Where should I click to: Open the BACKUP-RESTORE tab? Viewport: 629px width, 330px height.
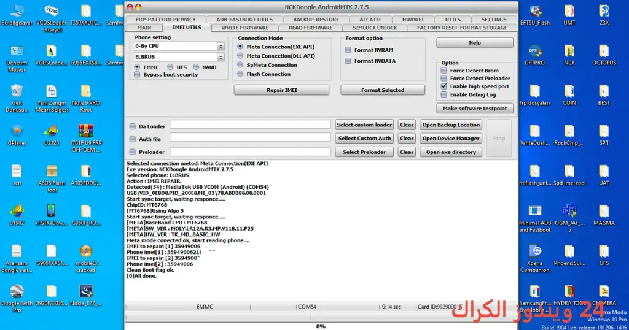tap(316, 19)
